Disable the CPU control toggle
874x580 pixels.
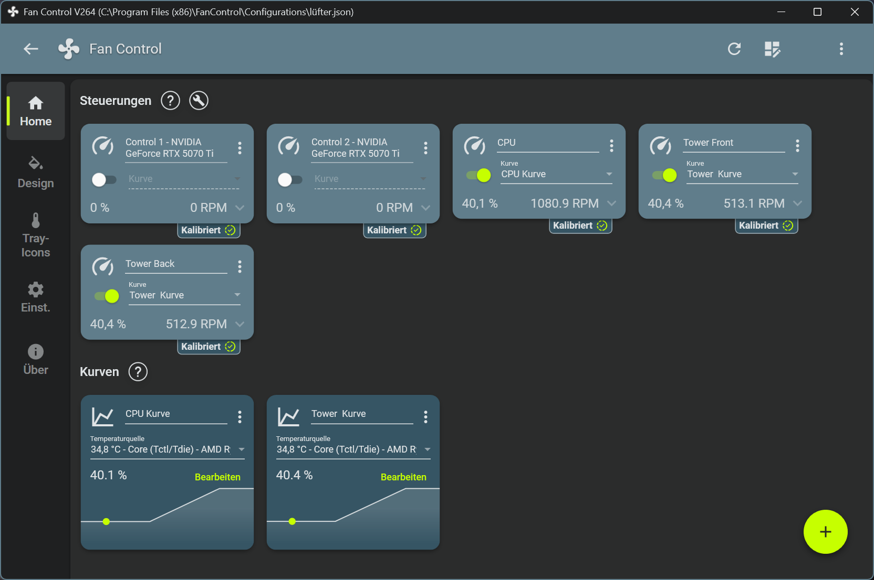(478, 175)
